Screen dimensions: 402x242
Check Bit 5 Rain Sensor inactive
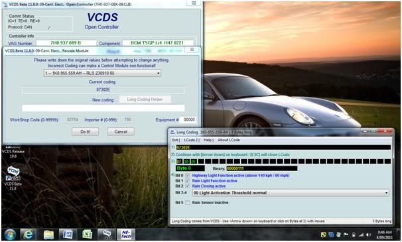click(188, 203)
